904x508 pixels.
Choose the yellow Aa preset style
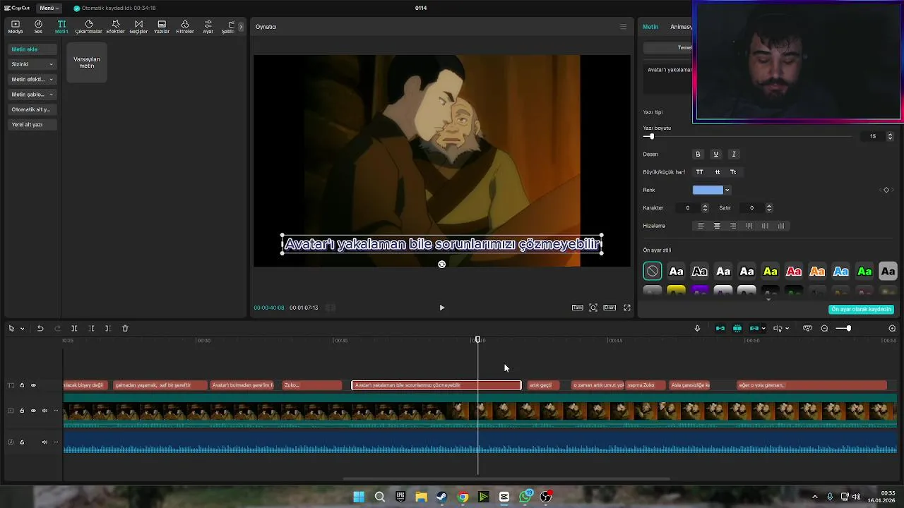771,271
